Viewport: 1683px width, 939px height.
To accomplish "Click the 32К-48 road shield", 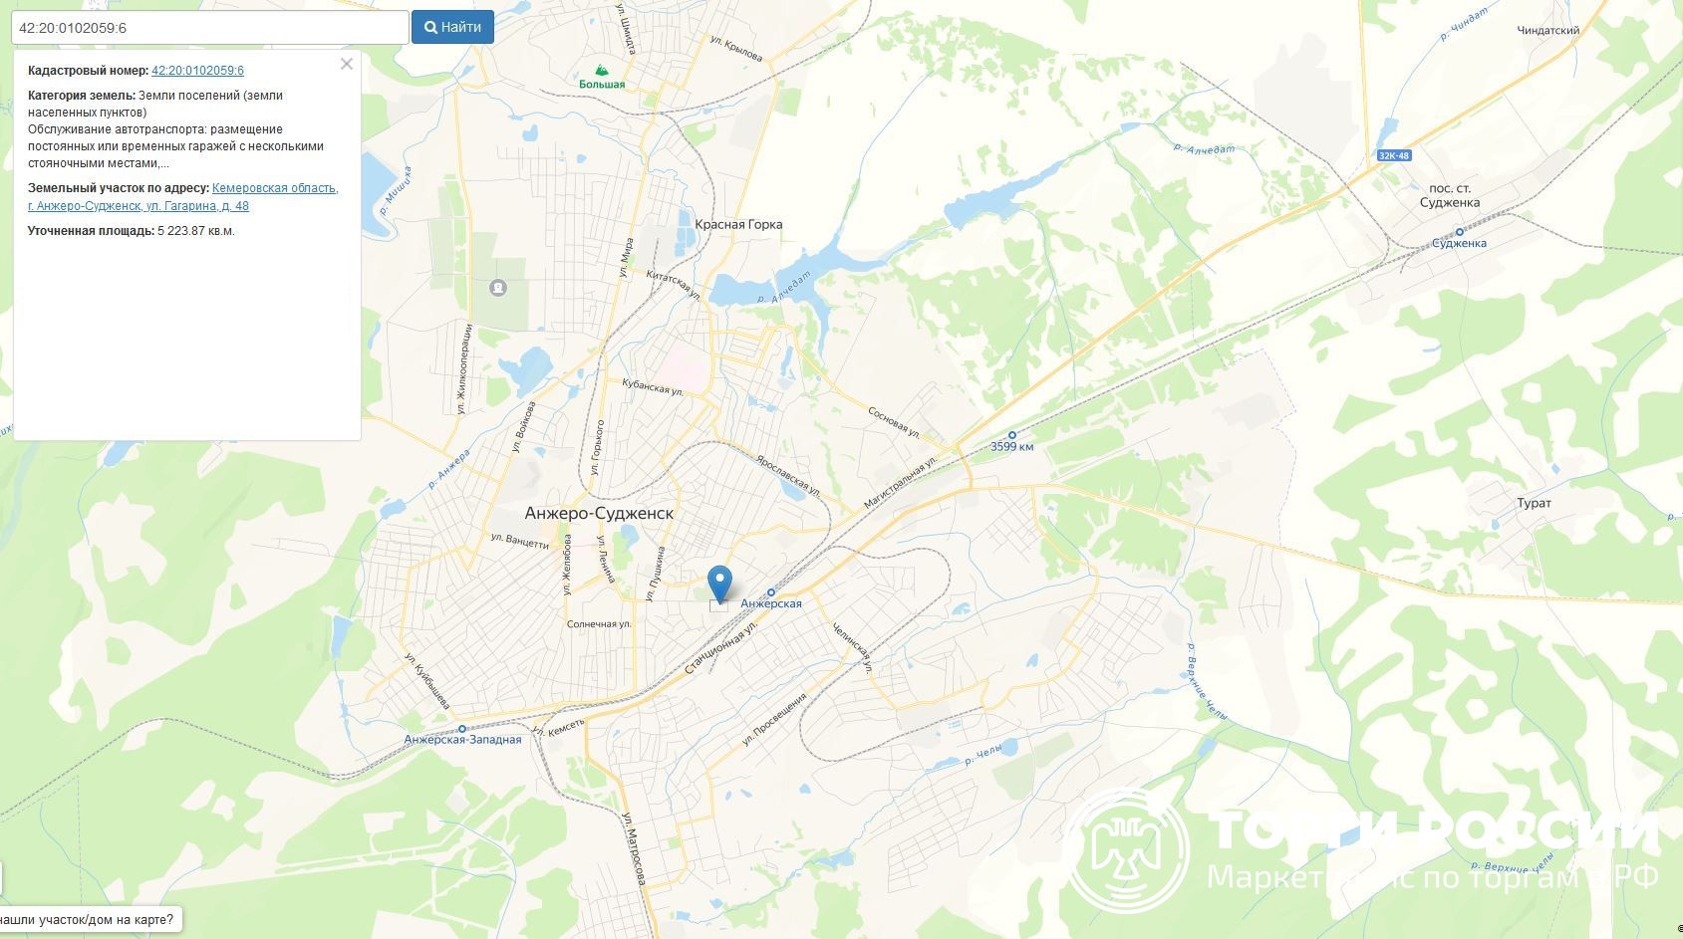I will point(1395,155).
